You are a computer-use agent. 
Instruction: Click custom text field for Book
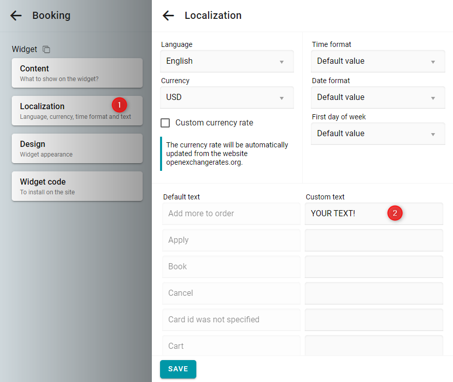point(374,267)
